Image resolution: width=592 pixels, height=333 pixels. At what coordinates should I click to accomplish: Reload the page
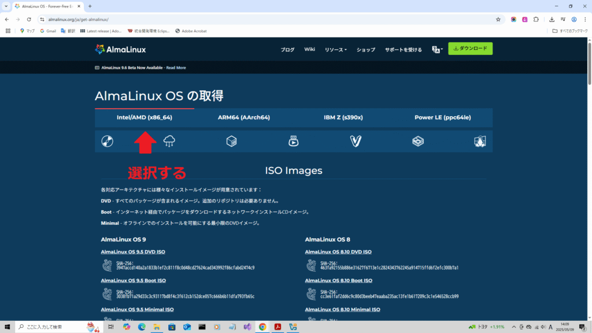click(x=29, y=19)
